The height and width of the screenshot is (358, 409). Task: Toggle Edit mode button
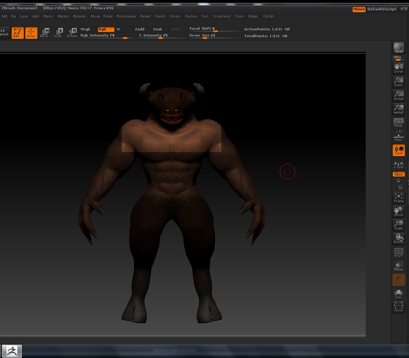click(17, 33)
